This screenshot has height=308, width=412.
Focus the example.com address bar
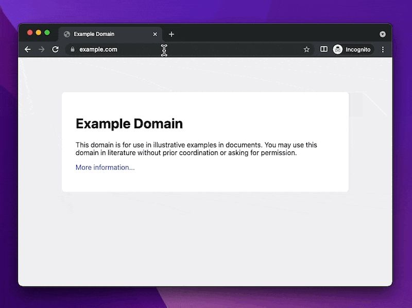[190, 49]
